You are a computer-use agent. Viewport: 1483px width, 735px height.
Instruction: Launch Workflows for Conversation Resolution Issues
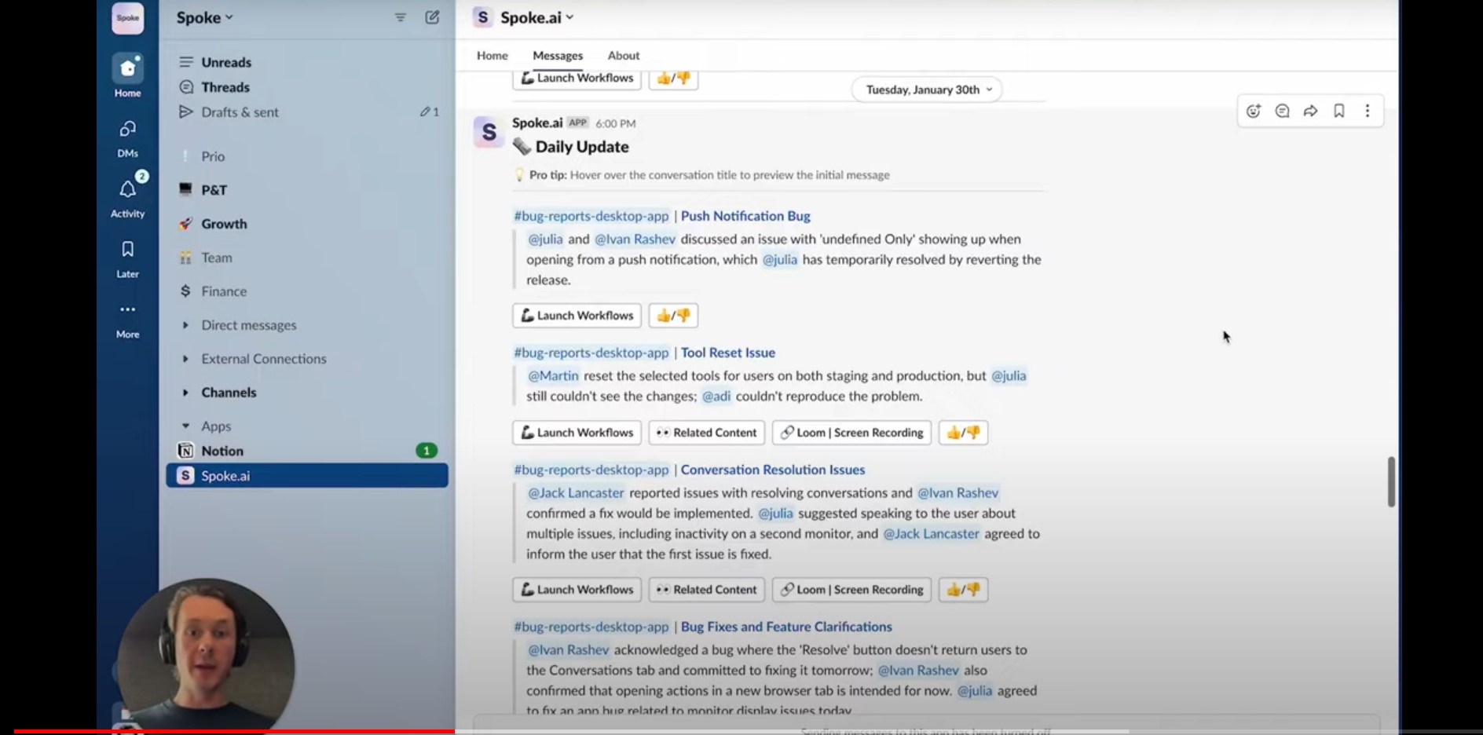tap(577, 590)
